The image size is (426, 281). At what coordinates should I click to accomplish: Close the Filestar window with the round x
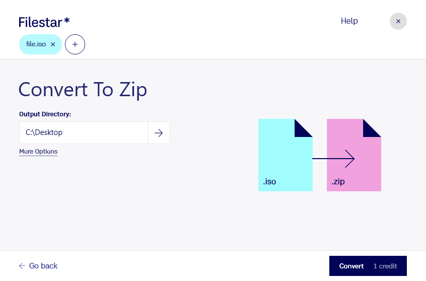[x=398, y=21]
